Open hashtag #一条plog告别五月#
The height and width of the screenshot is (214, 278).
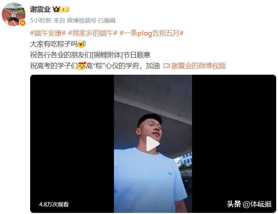152,33
